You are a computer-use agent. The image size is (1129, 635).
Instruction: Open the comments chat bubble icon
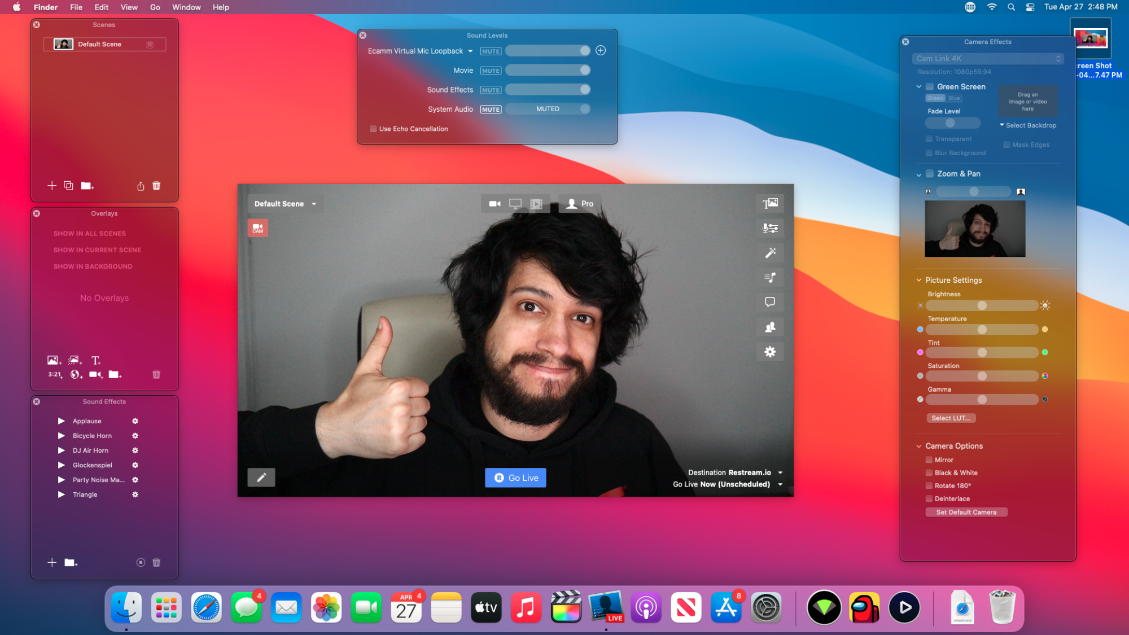tap(770, 302)
